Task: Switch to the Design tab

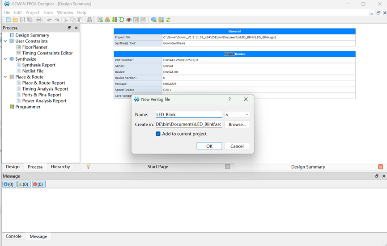Action: pyautogui.click(x=13, y=167)
